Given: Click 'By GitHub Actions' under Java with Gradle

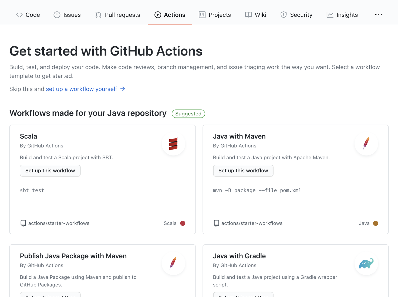Looking at the screenshot, I should coord(235,265).
